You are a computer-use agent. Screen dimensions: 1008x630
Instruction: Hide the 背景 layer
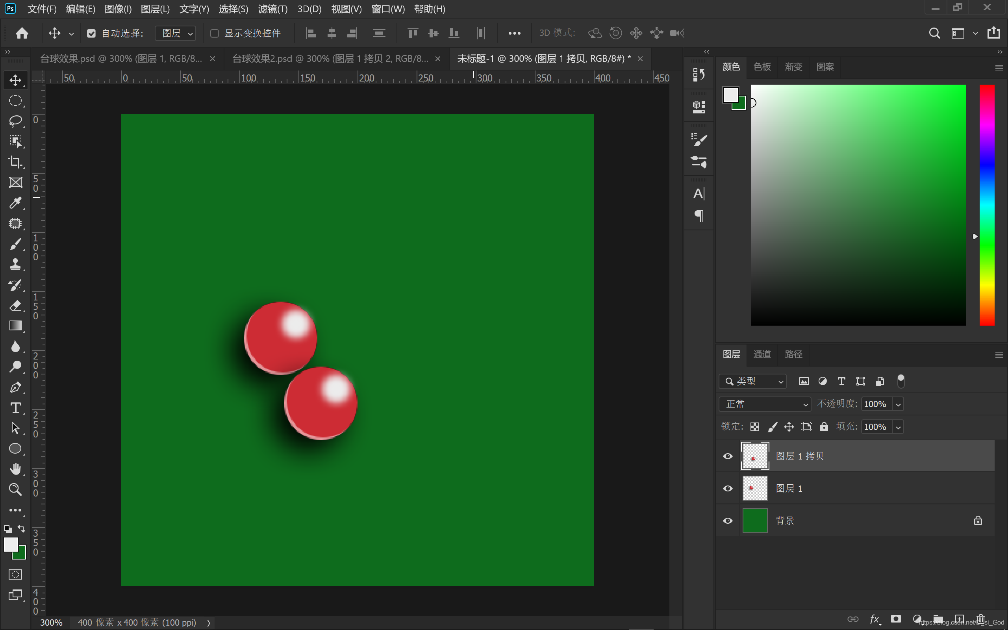pos(728,521)
